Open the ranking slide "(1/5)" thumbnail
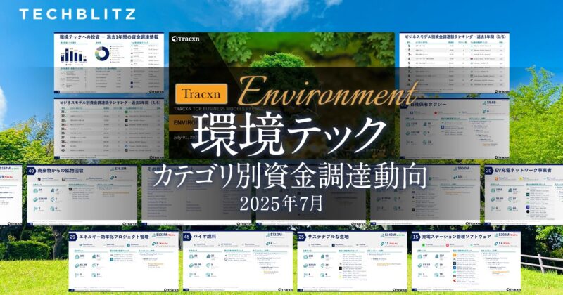563x295 pixels. 454,63
